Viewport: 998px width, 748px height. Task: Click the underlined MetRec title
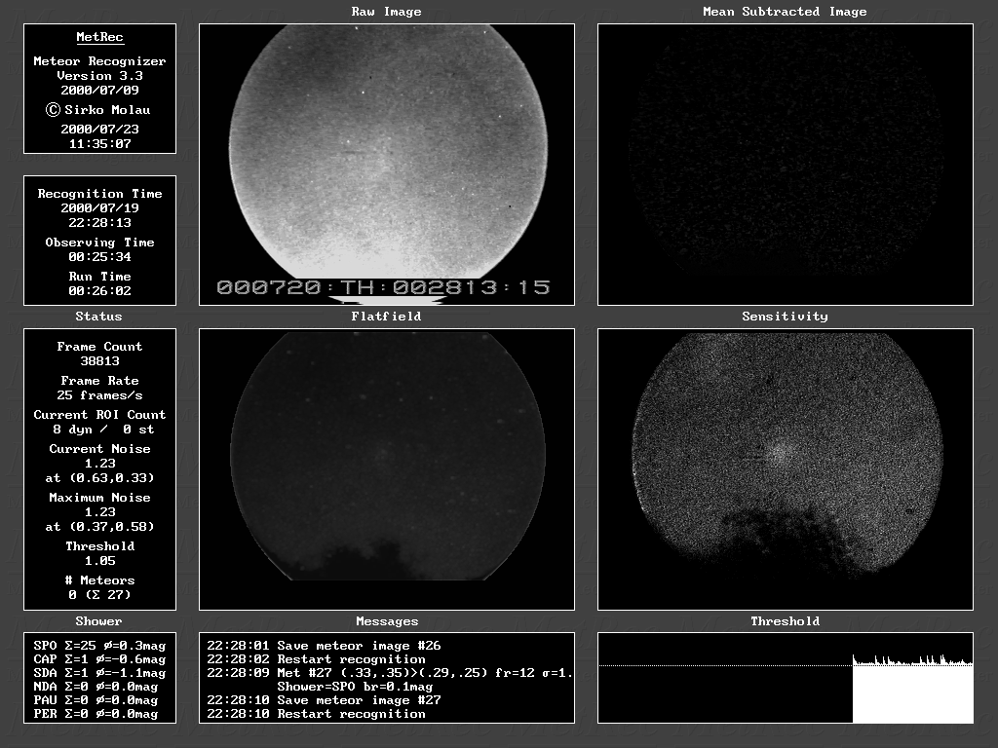coord(99,38)
